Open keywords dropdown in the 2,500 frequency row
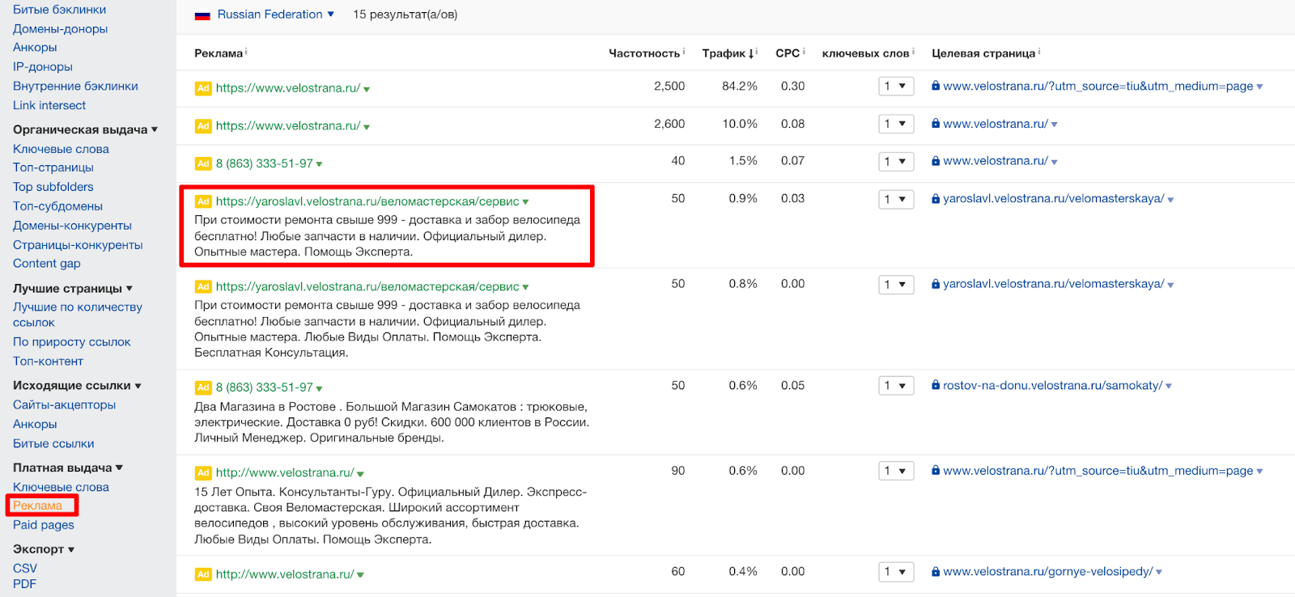Screen dimensions: 1295x597 tap(896, 86)
